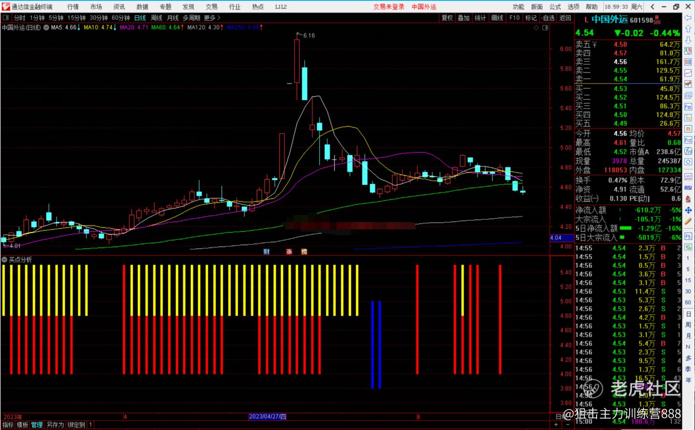Click the down arrow icon in the right sidebar
This screenshot has width=695, height=430.
pos(688,40)
